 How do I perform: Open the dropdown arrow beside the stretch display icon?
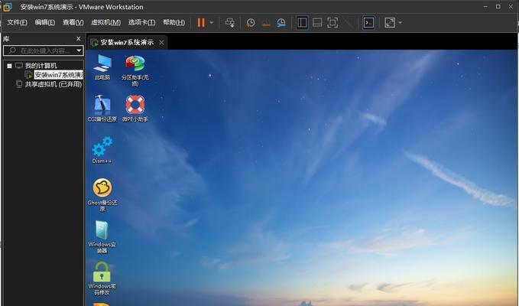point(401,22)
